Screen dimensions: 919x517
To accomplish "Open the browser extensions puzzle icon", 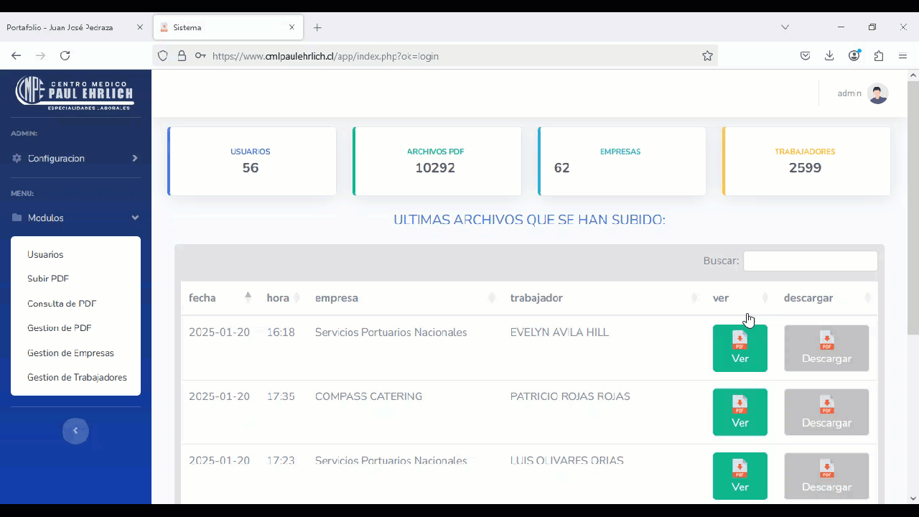I will [x=879, y=56].
